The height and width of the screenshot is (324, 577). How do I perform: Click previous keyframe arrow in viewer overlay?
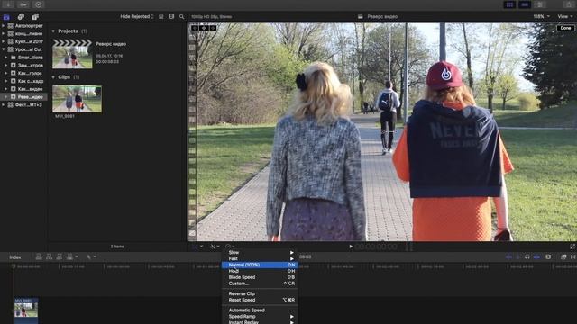click(x=195, y=28)
